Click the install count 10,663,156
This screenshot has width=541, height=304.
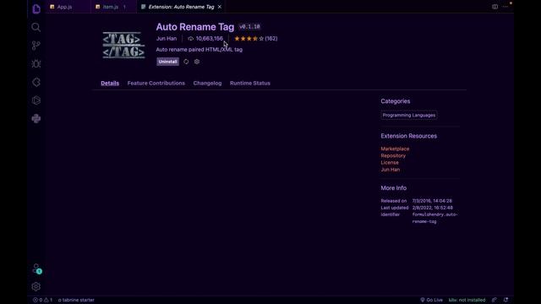205,39
